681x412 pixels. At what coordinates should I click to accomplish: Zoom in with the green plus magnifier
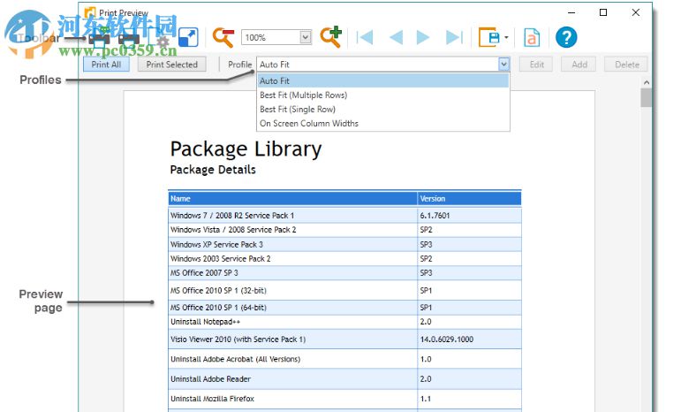[x=331, y=36]
